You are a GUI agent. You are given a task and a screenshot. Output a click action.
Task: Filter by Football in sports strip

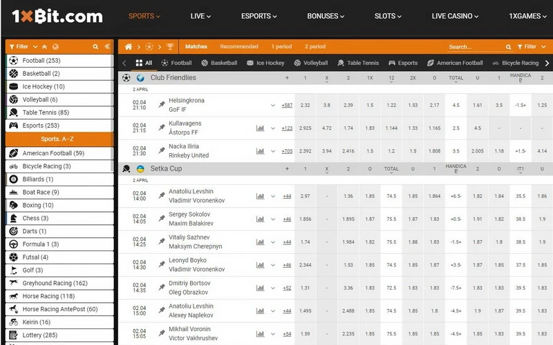pos(176,63)
